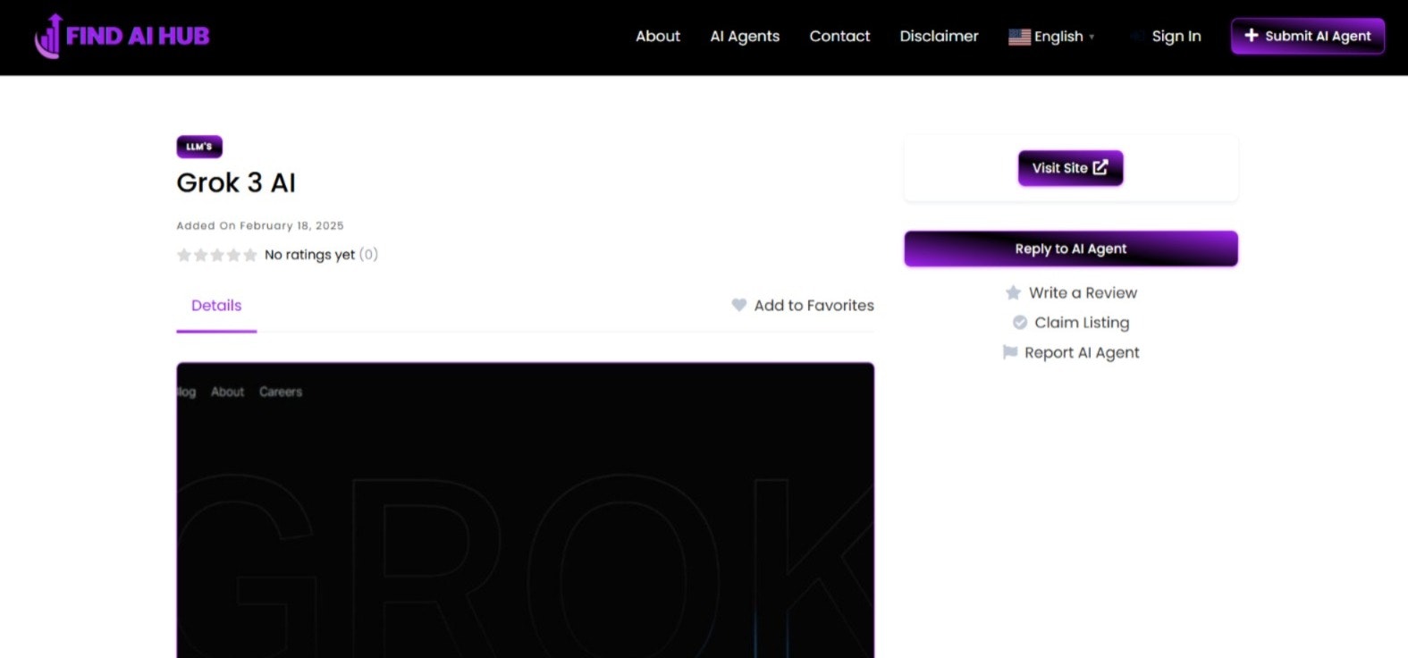Viewport: 1408px width, 658px height.
Task: Click the Write a Review star icon
Action: pyautogui.click(x=1013, y=292)
